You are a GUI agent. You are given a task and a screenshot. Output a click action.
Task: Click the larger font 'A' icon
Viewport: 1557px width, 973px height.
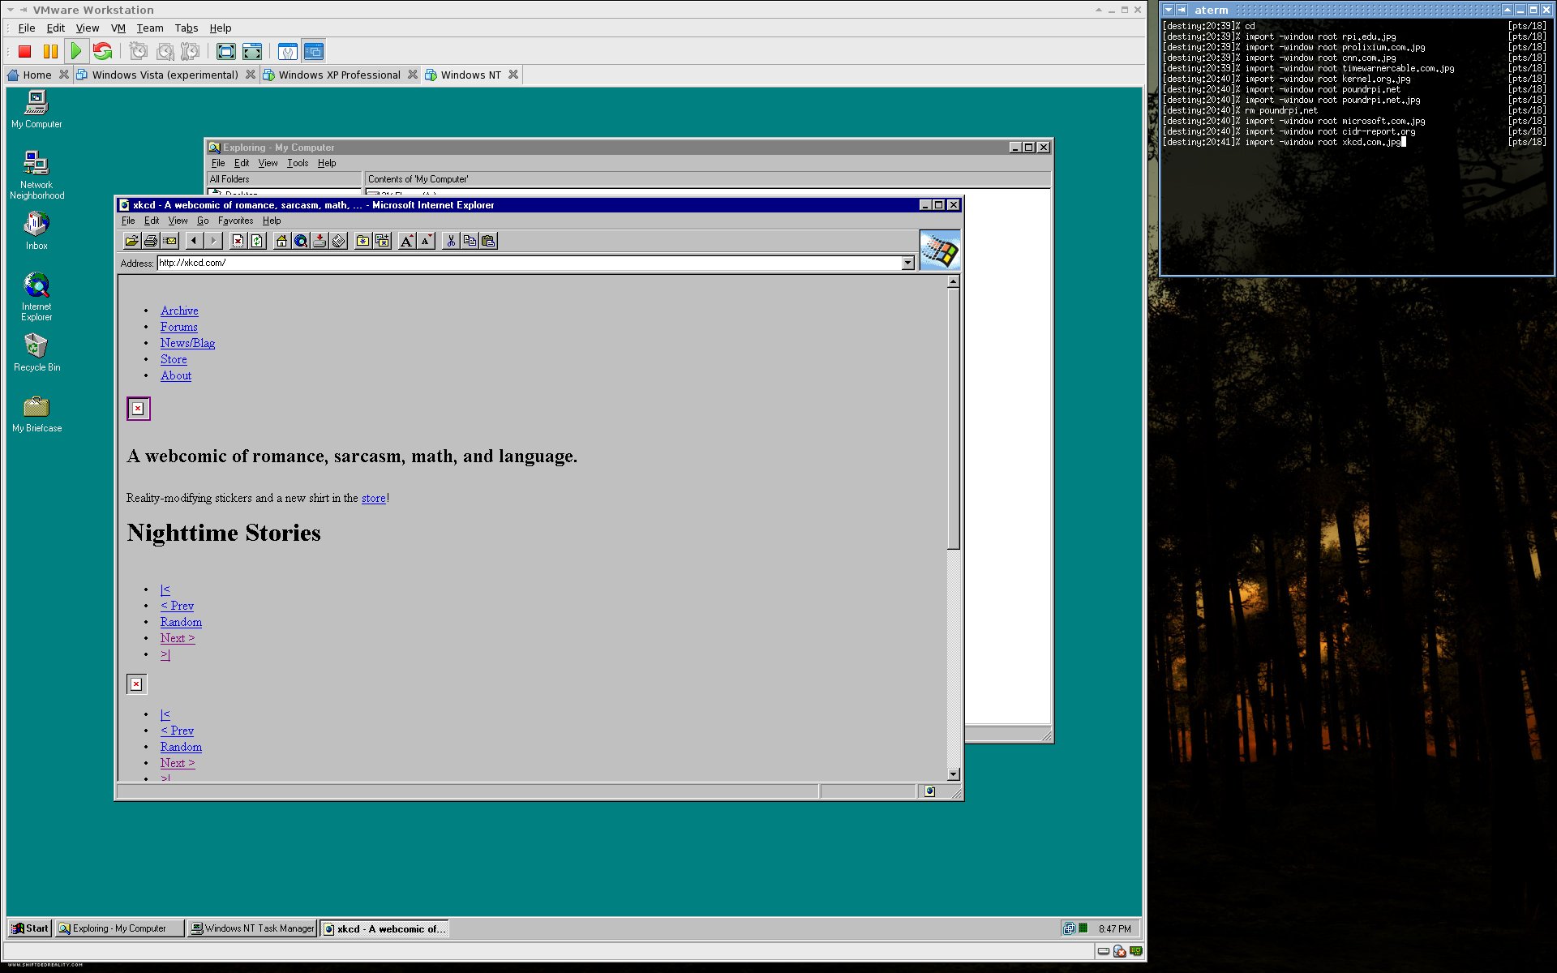click(407, 241)
